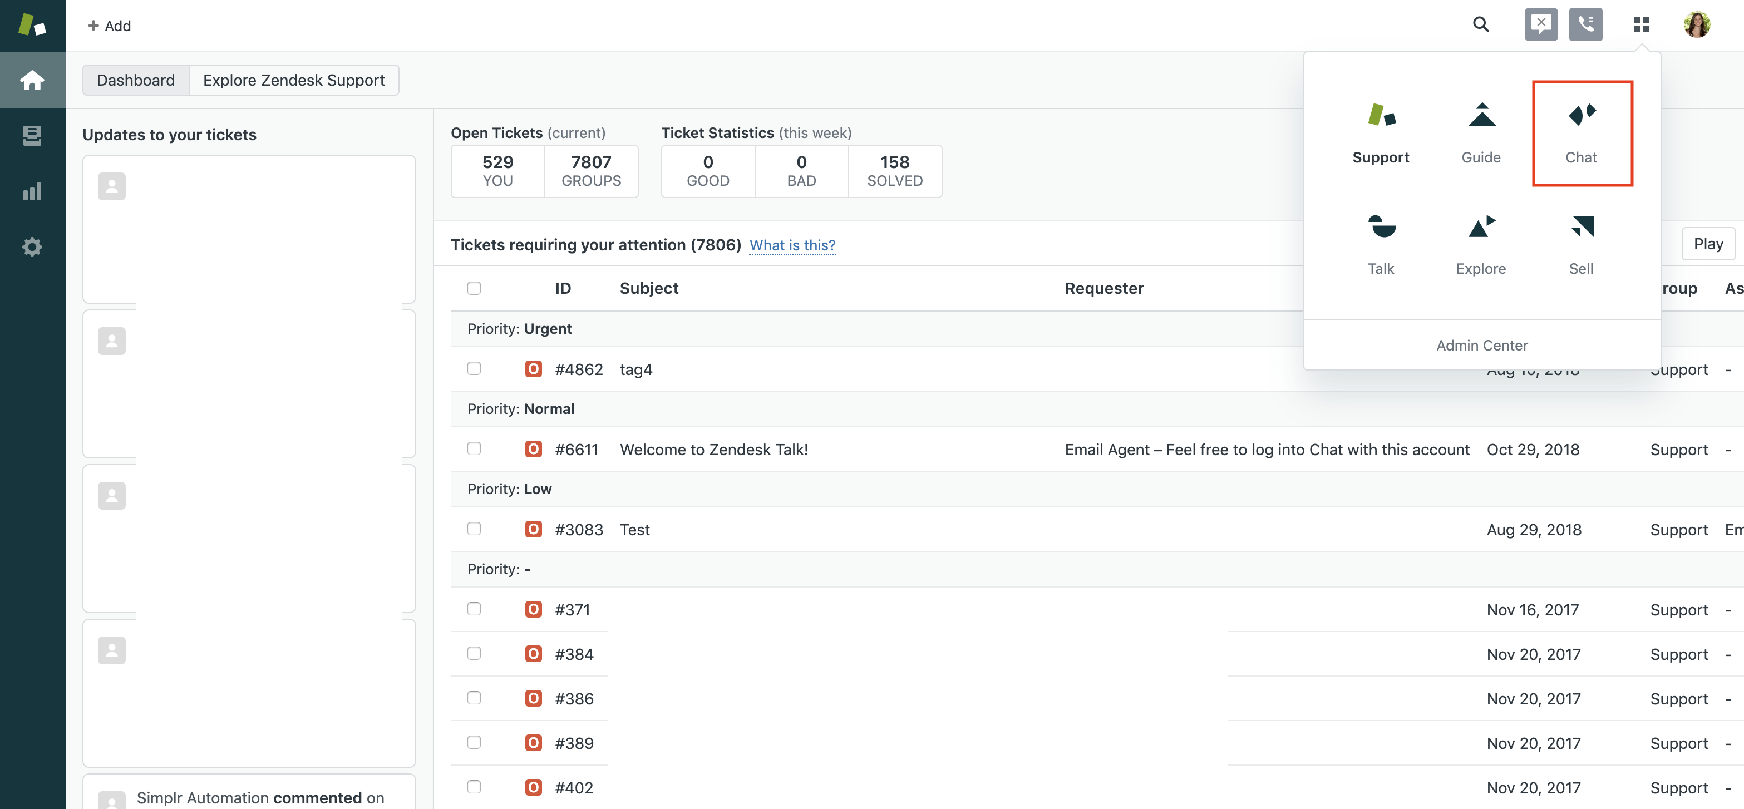1744x809 pixels.
Task: Select the checkbox beside ticket #6611
Action: click(474, 448)
